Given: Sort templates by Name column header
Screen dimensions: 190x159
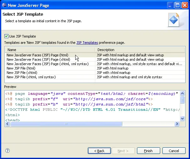Looking at the screenshot, I should click(50, 50).
